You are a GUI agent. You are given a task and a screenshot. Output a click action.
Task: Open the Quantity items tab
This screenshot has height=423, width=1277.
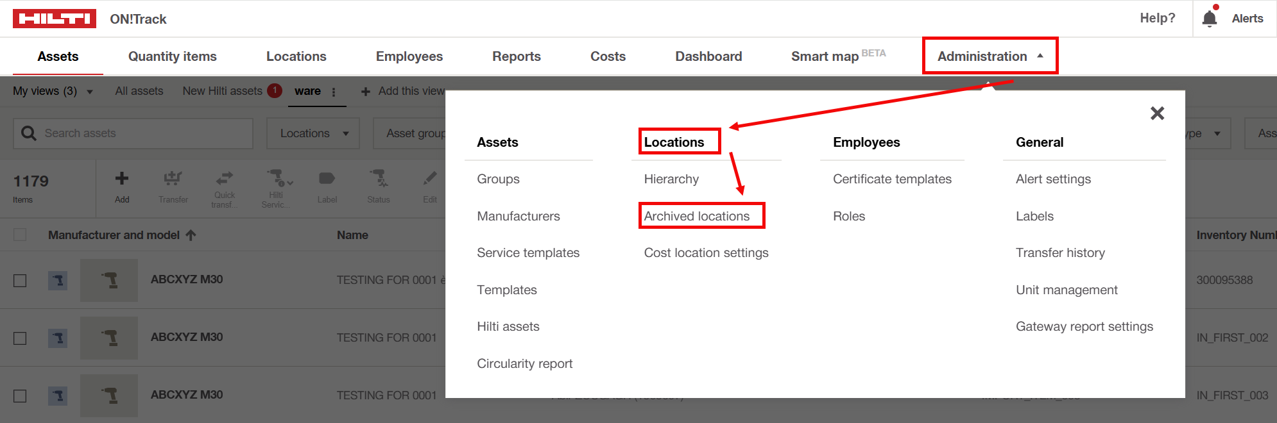pyautogui.click(x=173, y=56)
